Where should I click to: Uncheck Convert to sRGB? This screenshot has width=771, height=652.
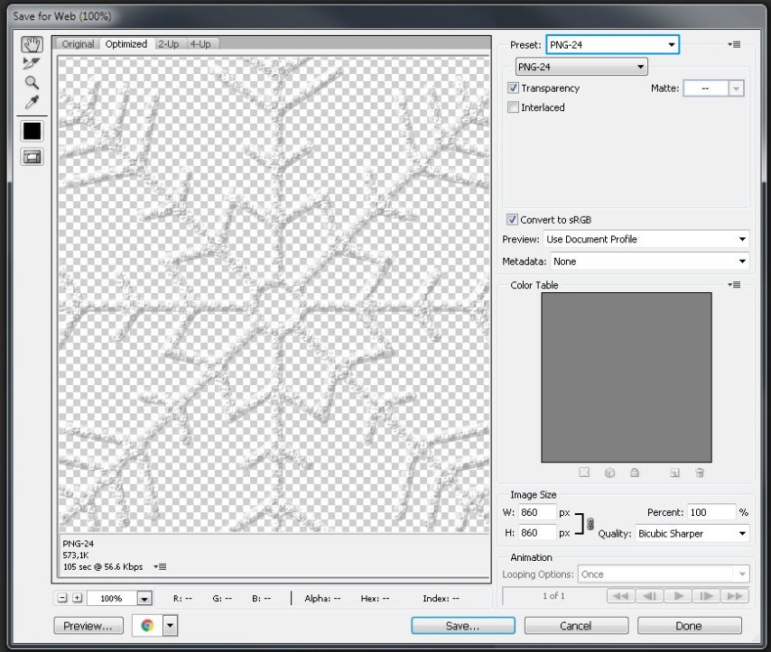(x=513, y=219)
